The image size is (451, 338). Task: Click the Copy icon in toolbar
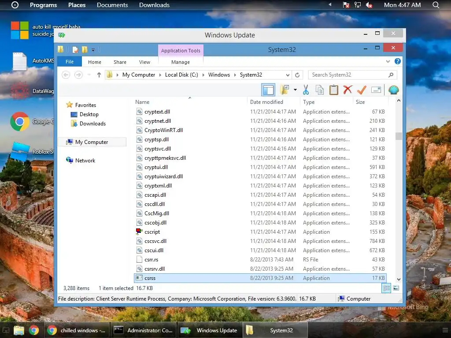(320, 90)
